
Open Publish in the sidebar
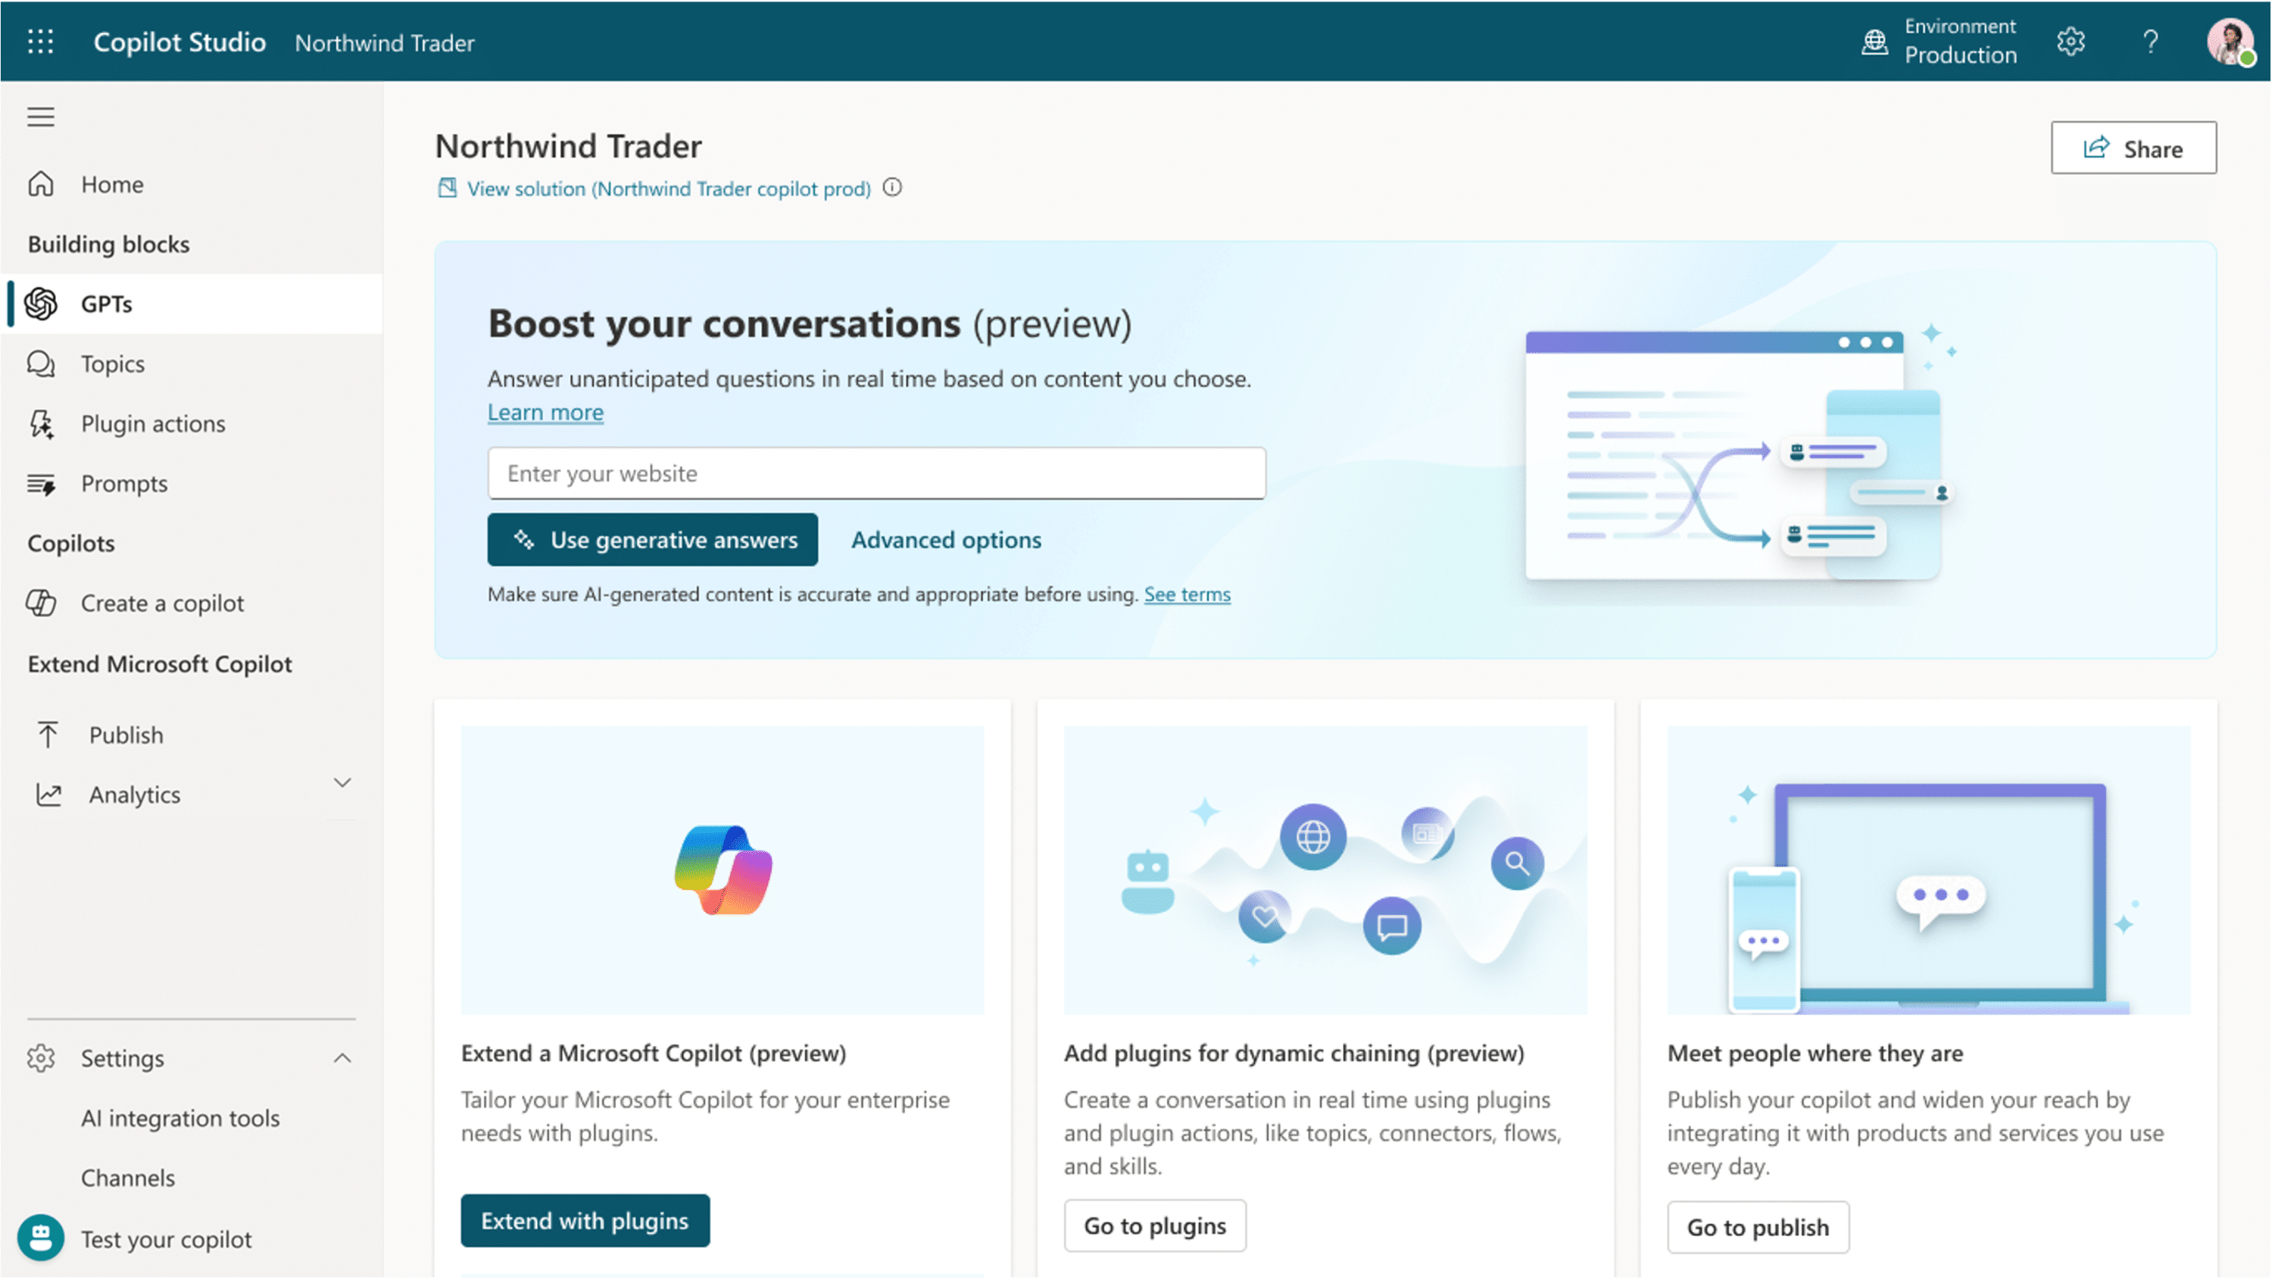pyautogui.click(x=192, y=735)
